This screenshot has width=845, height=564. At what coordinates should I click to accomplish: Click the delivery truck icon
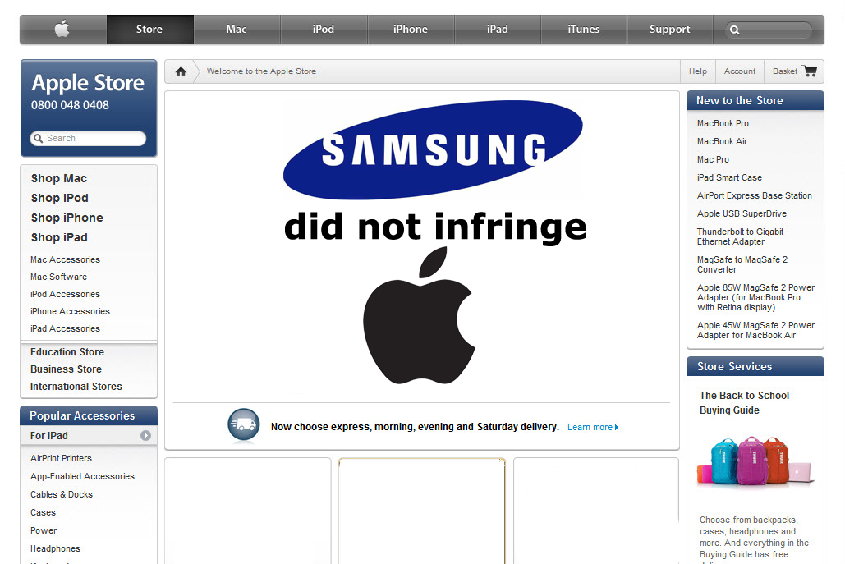244,425
